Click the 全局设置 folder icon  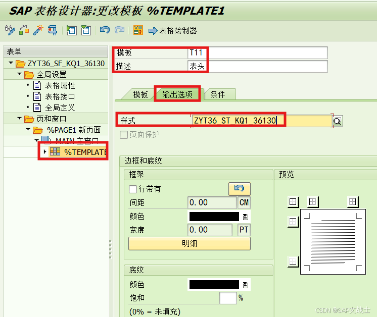pyautogui.click(x=29, y=75)
